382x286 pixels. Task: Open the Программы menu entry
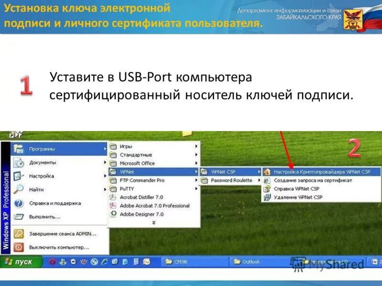tap(59, 149)
